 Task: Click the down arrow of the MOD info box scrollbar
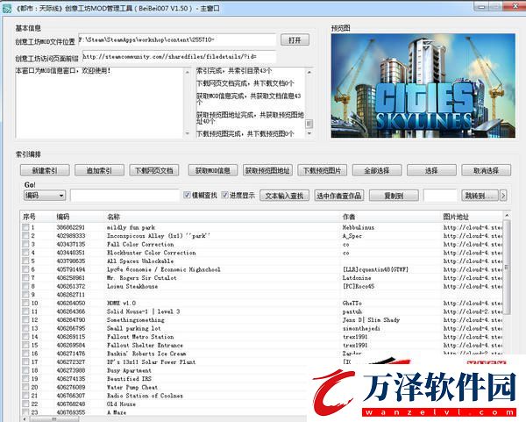(188, 133)
